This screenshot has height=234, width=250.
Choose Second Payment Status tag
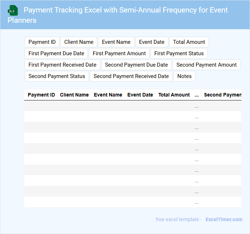tap(57, 76)
